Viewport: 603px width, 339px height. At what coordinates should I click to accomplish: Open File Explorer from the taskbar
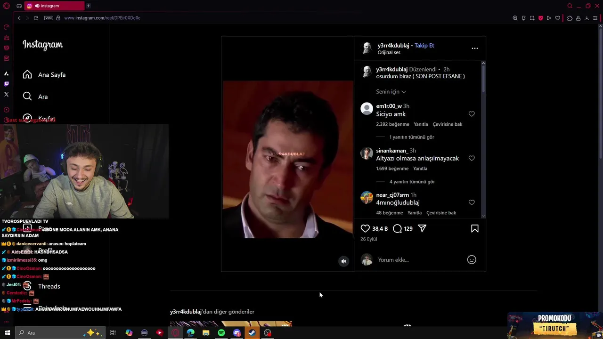(206, 333)
